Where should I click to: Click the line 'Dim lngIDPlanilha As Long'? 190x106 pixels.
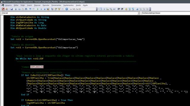(27, 23)
